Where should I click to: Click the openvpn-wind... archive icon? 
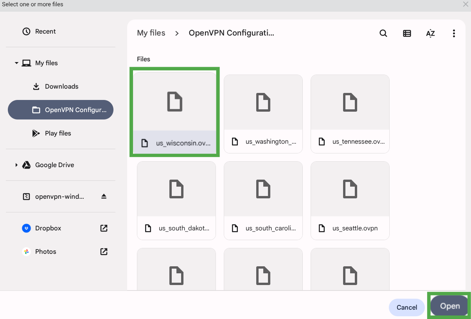click(x=26, y=196)
